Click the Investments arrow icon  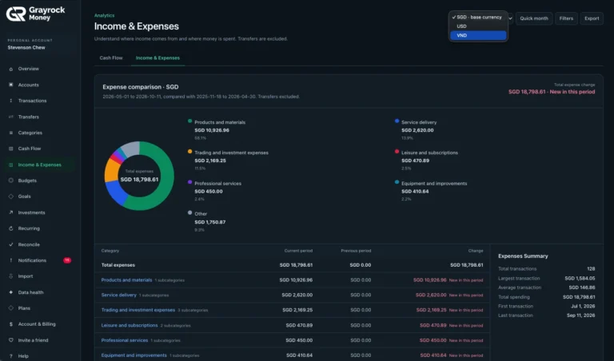(11, 212)
